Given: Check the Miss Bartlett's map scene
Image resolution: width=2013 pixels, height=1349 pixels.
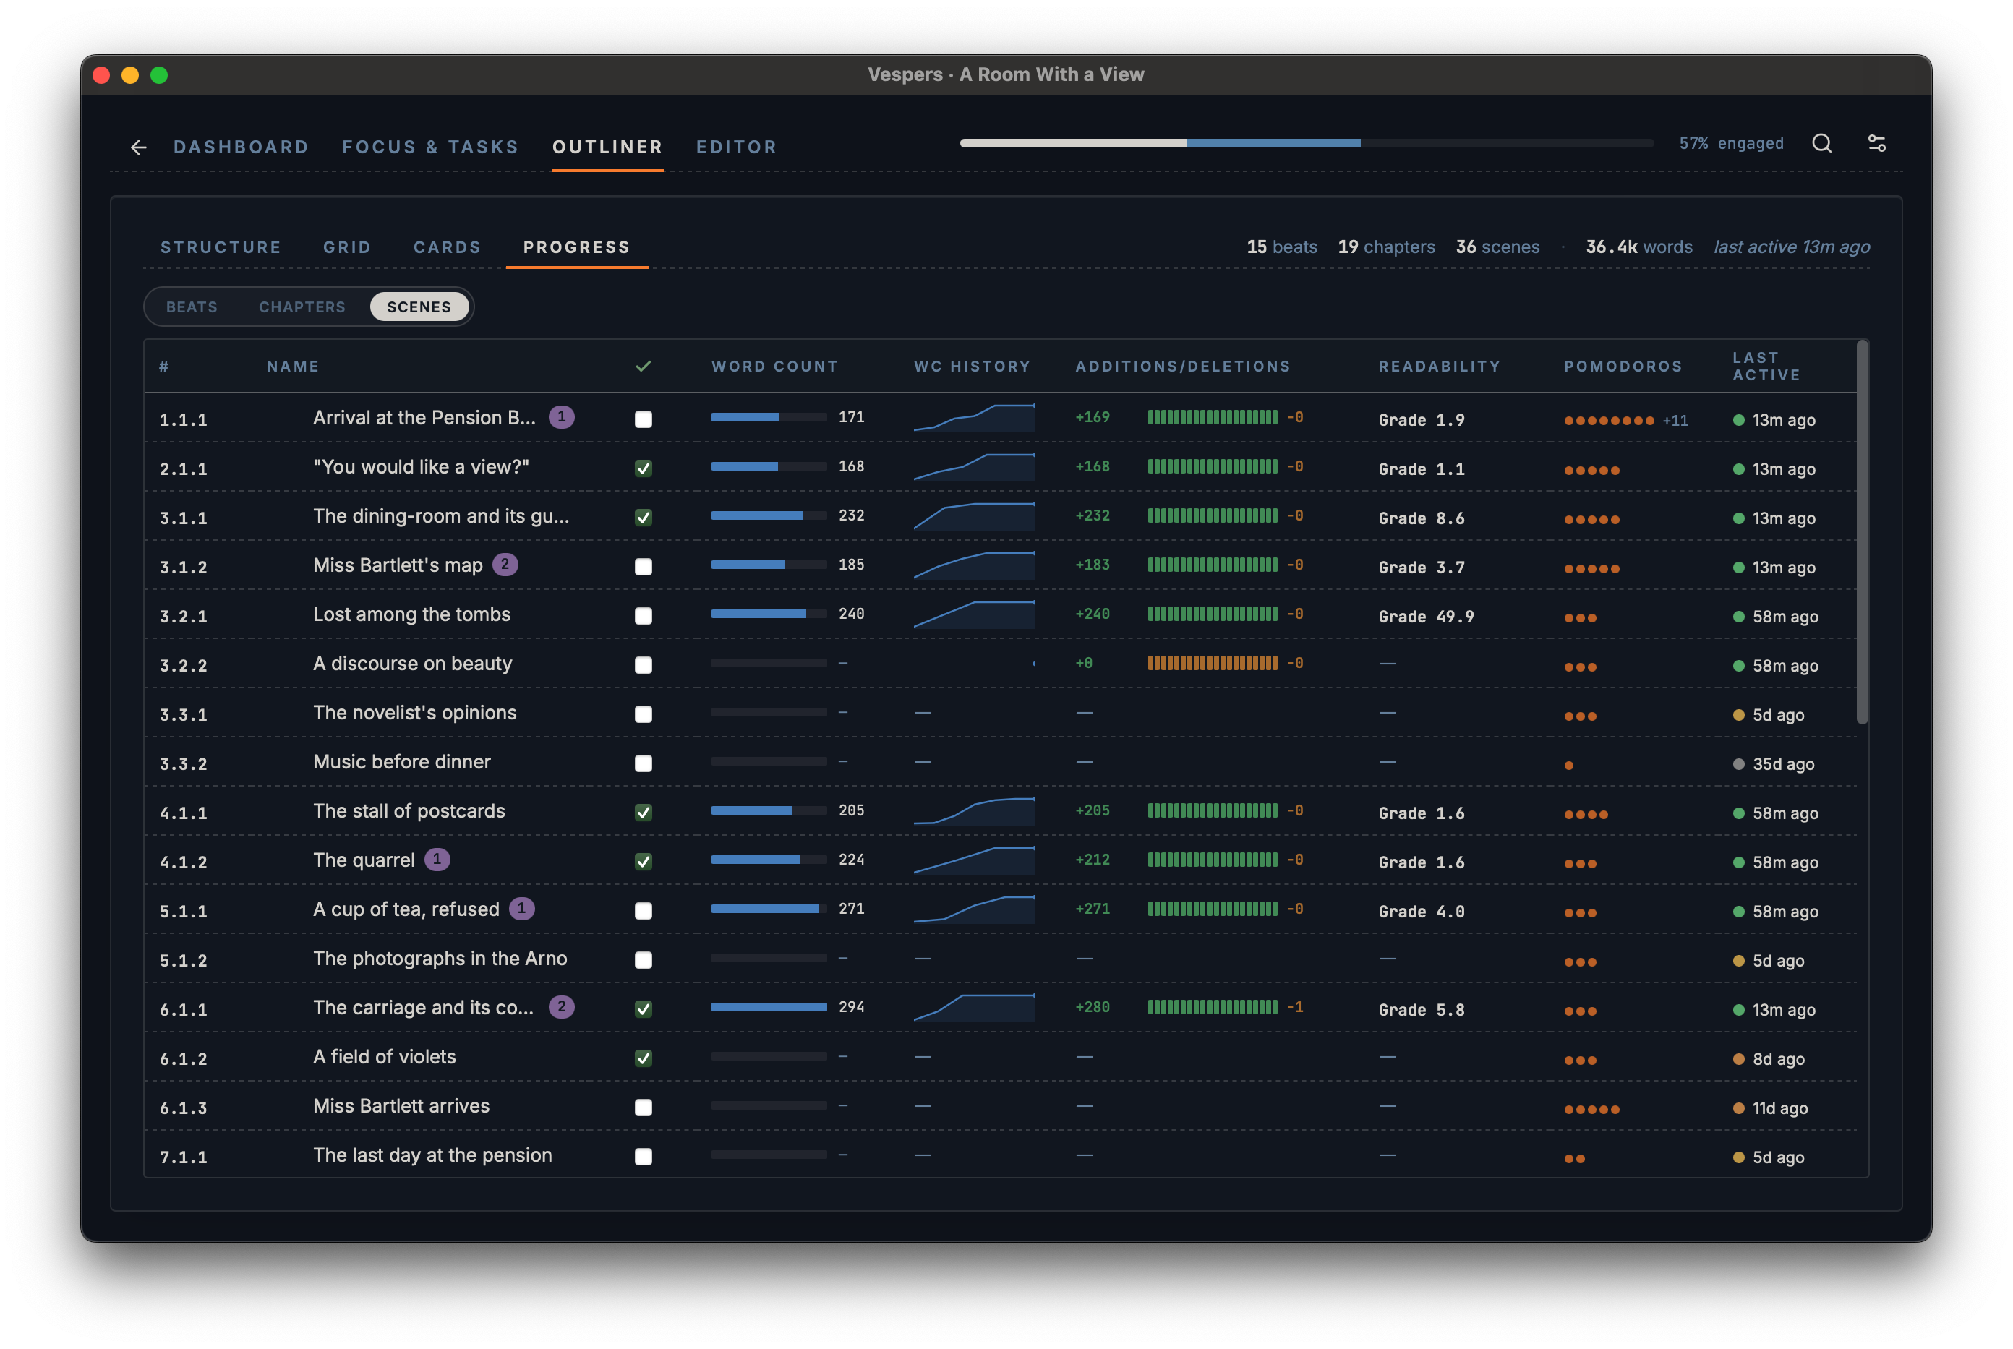Looking at the screenshot, I should 644,567.
